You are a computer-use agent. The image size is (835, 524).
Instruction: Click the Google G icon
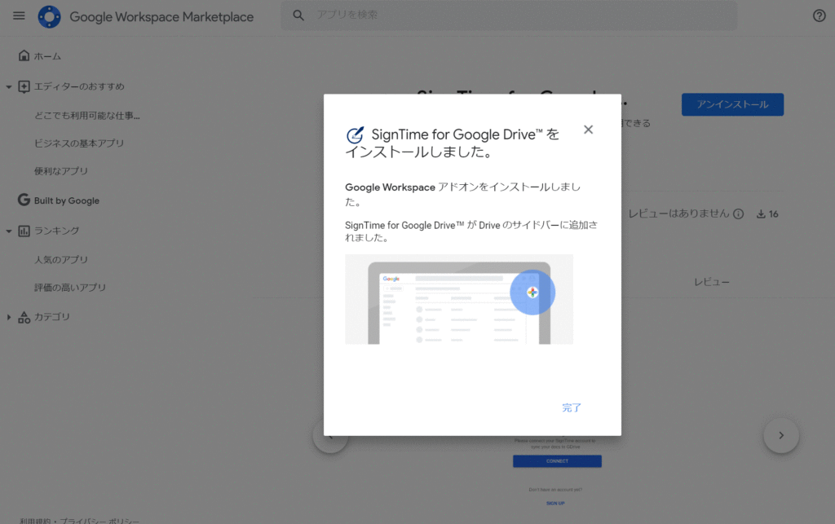[24, 200]
